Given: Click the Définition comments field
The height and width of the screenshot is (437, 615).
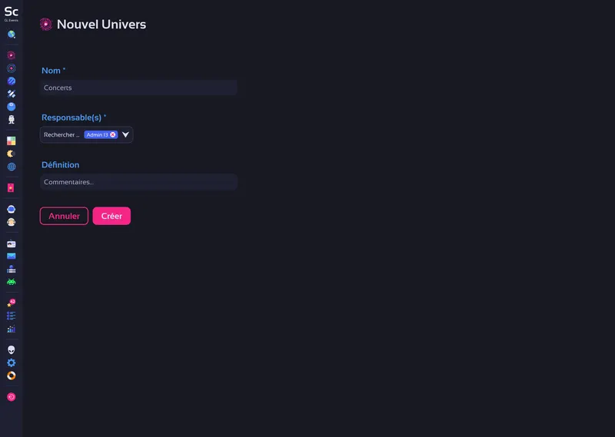Looking at the screenshot, I should coord(138,182).
